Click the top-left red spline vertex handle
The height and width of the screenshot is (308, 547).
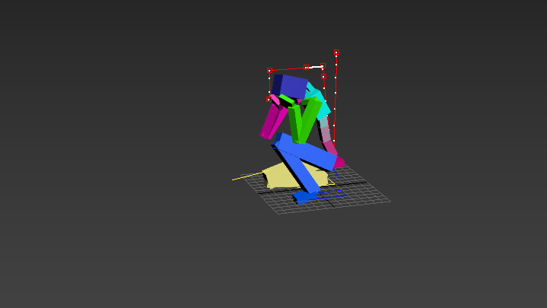269,71
